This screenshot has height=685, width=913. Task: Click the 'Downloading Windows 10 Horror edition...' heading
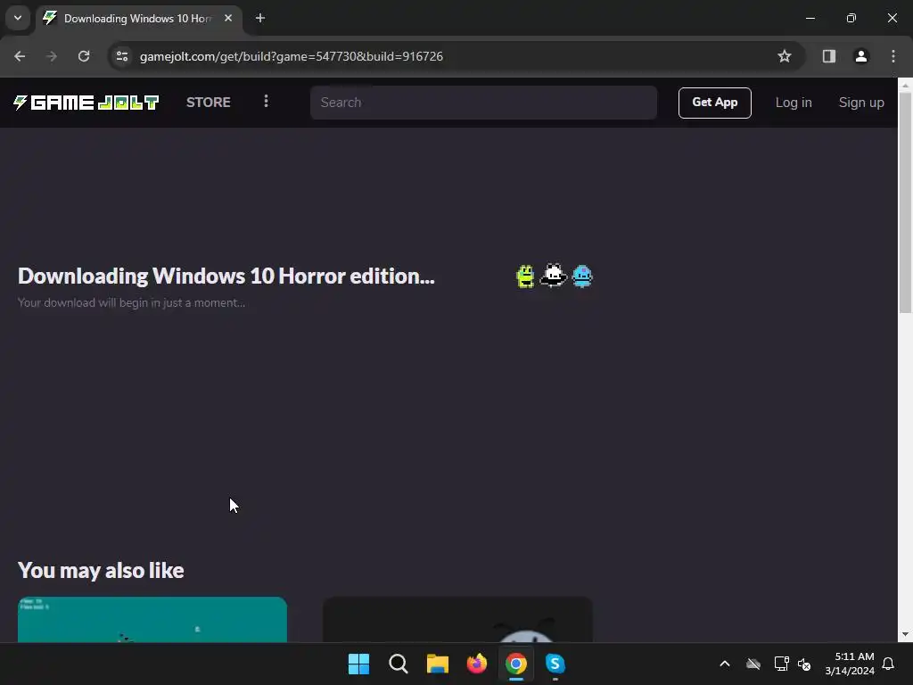(226, 276)
